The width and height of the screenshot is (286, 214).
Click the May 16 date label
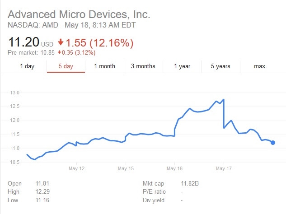174,168
